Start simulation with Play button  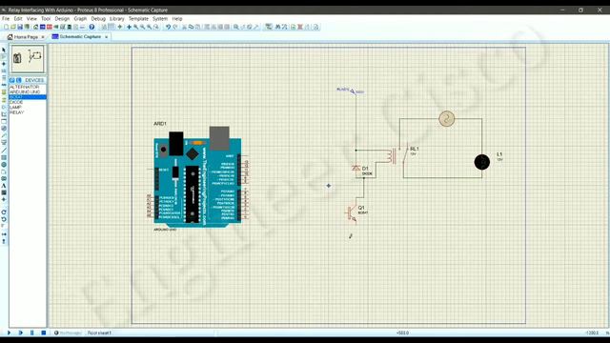pyautogui.click(x=9, y=333)
